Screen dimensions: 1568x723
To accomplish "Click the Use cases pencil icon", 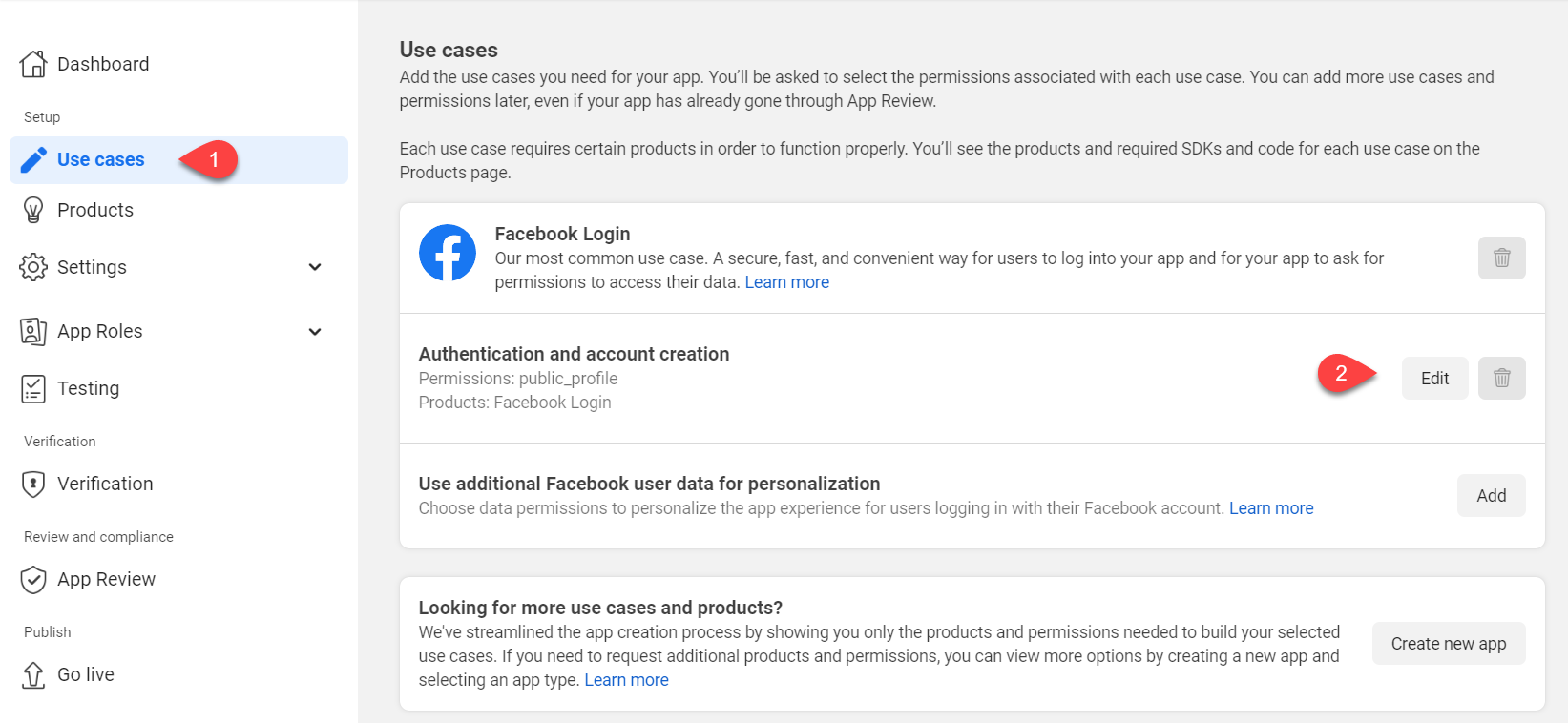I will click(33, 159).
